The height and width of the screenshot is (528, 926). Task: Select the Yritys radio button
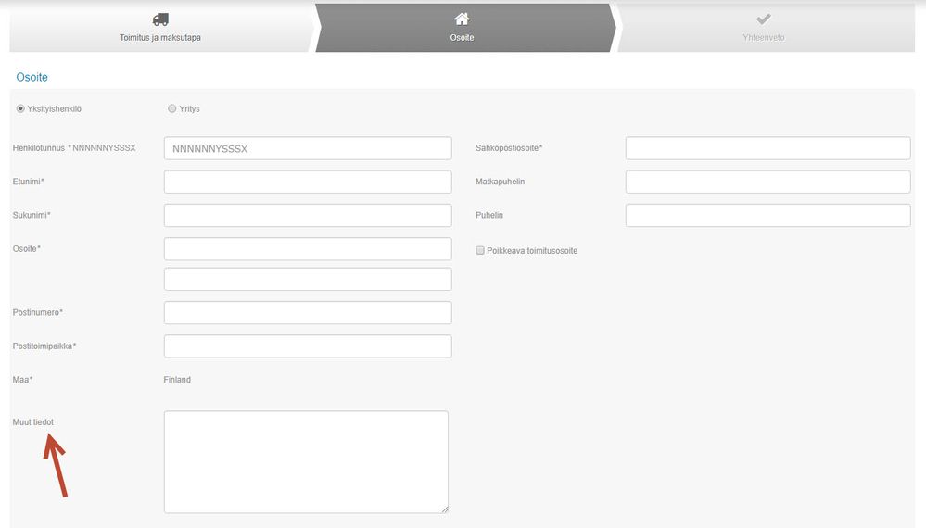(x=171, y=108)
